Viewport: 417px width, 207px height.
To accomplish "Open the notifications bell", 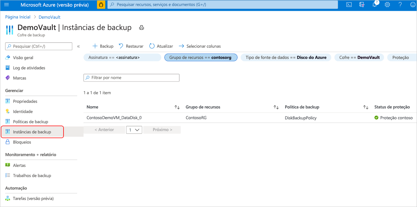I will [375, 5].
